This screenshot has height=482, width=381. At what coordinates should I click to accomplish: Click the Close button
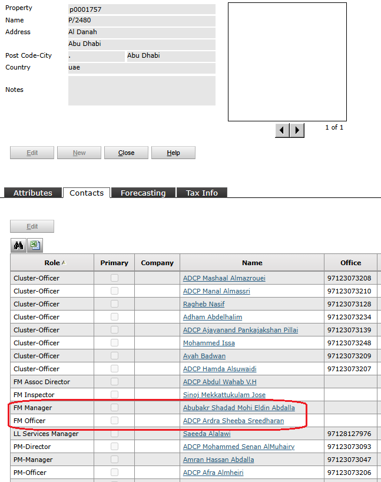click(x=126, y=153)
